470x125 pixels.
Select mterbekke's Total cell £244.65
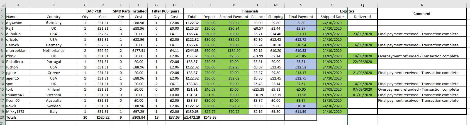coord(192,50)
